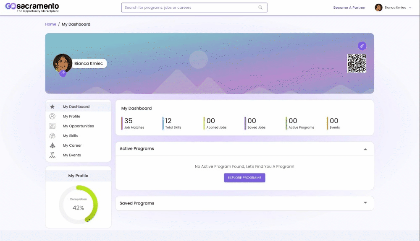
Task: Open the Bianca Kmiec account dropdown
Action: [393, 8]
